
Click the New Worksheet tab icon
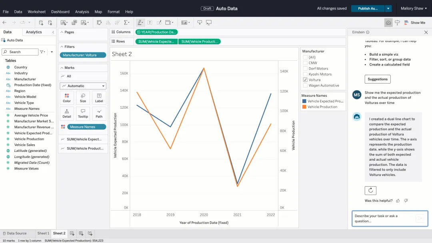click(x=72, y=233)
